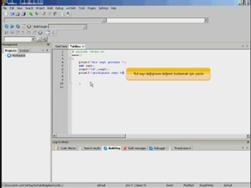Click the editor horizontal scrollbar thumb
Viewport: 251px width, 188px height.
point(91,136)
